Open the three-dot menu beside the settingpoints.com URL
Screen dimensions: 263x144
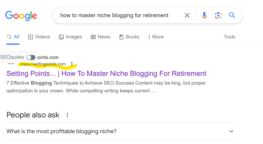click(x=72, y=64)
